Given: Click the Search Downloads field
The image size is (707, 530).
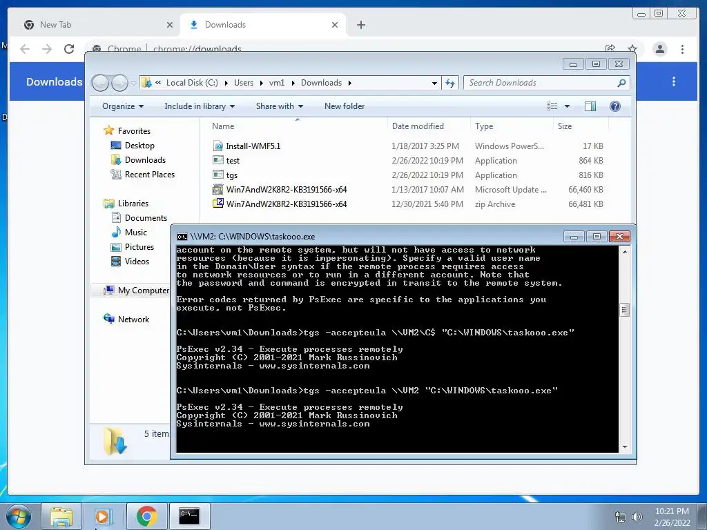Looking at the screenshot, I should 541,83.
